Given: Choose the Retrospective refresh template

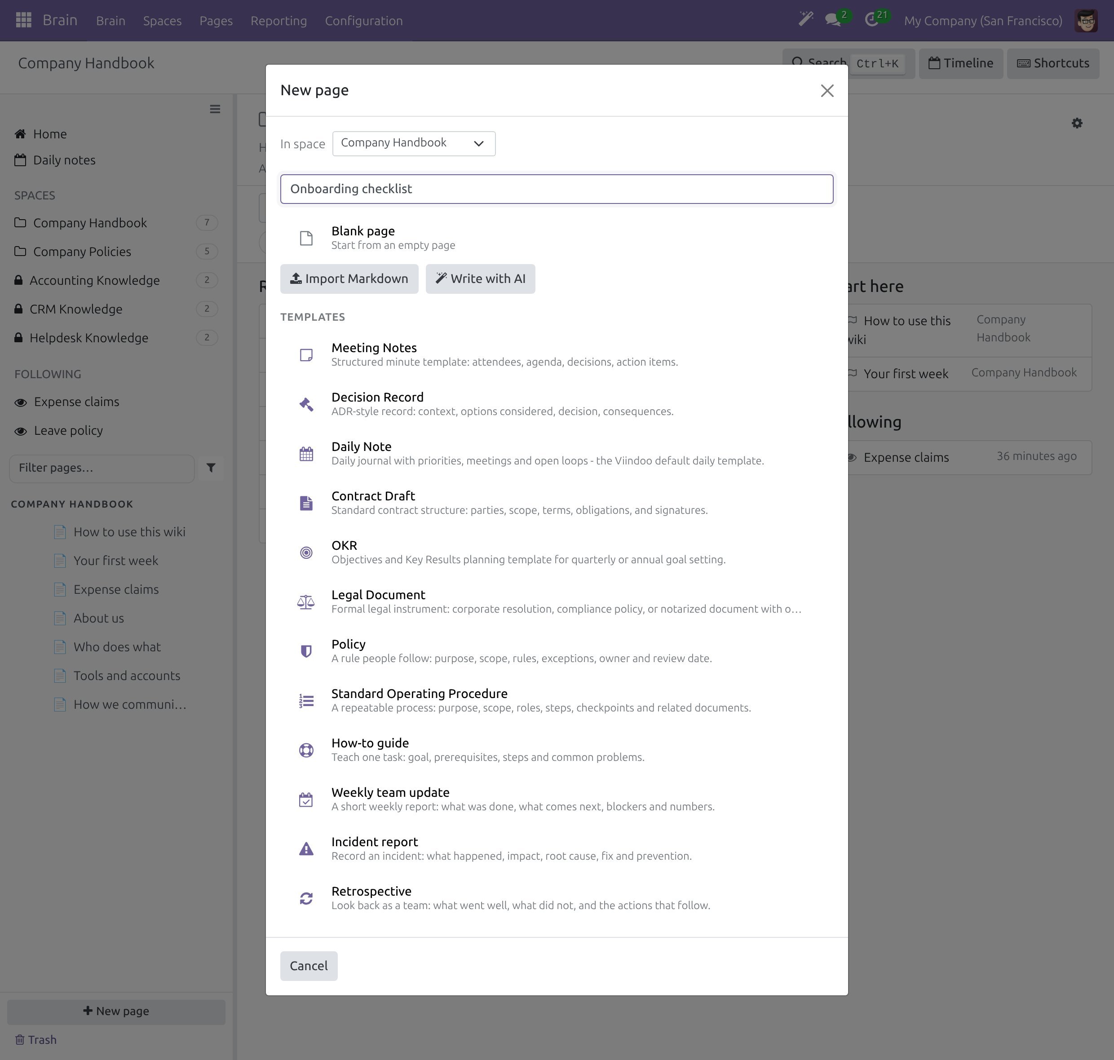Looking at the screenshot, I should point(557,898).
